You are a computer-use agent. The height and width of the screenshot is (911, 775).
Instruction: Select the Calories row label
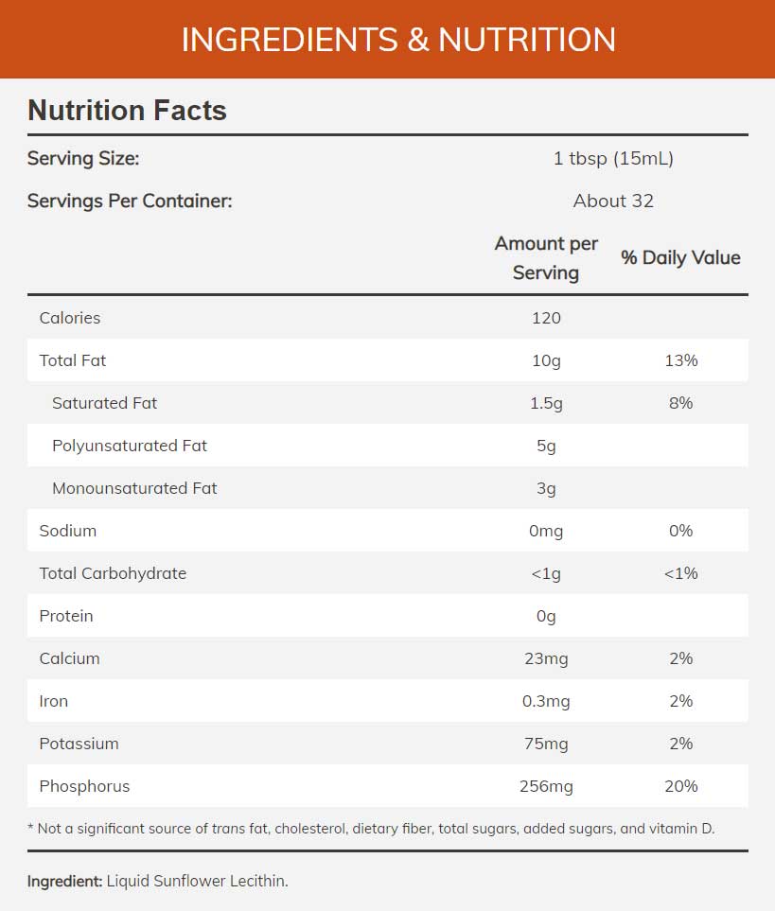point(69,318)
